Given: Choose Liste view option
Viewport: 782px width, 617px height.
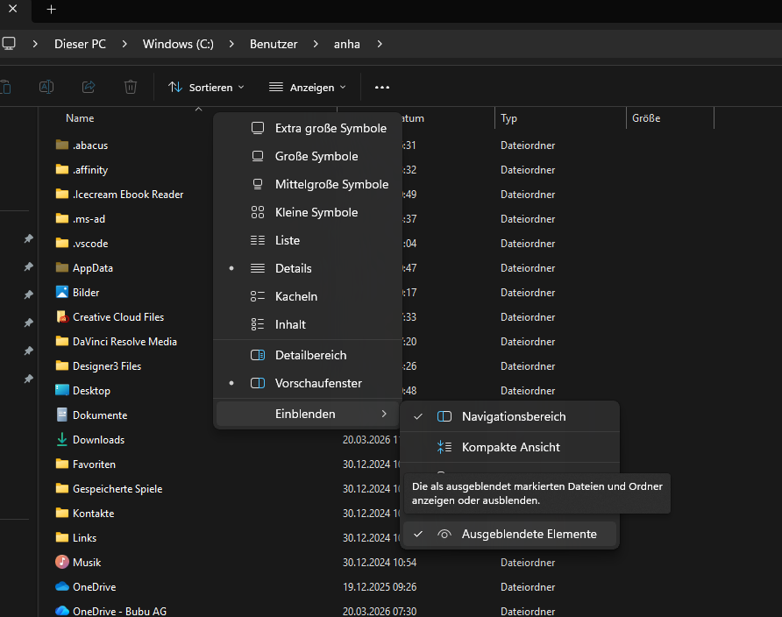Looking at the screenshot, I should click(x=287, y=240).
